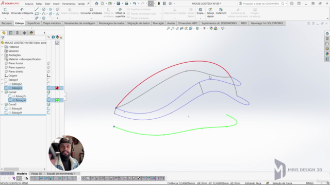Switch to the Superfícies tab
The width and height of the screenshot is (330, 185).
tap(34, 23)
